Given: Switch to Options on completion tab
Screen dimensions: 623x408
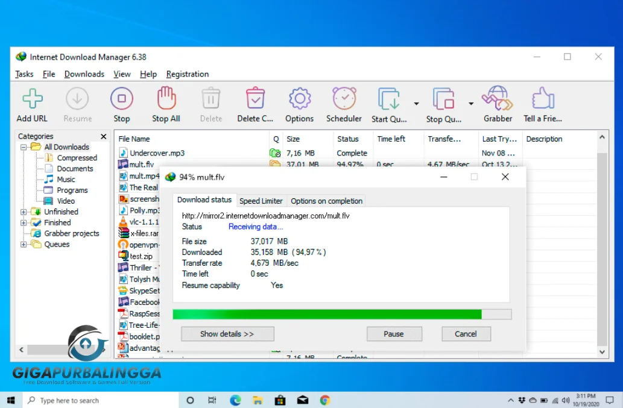Looking at the screenshot, I should (x=327, y=201).
